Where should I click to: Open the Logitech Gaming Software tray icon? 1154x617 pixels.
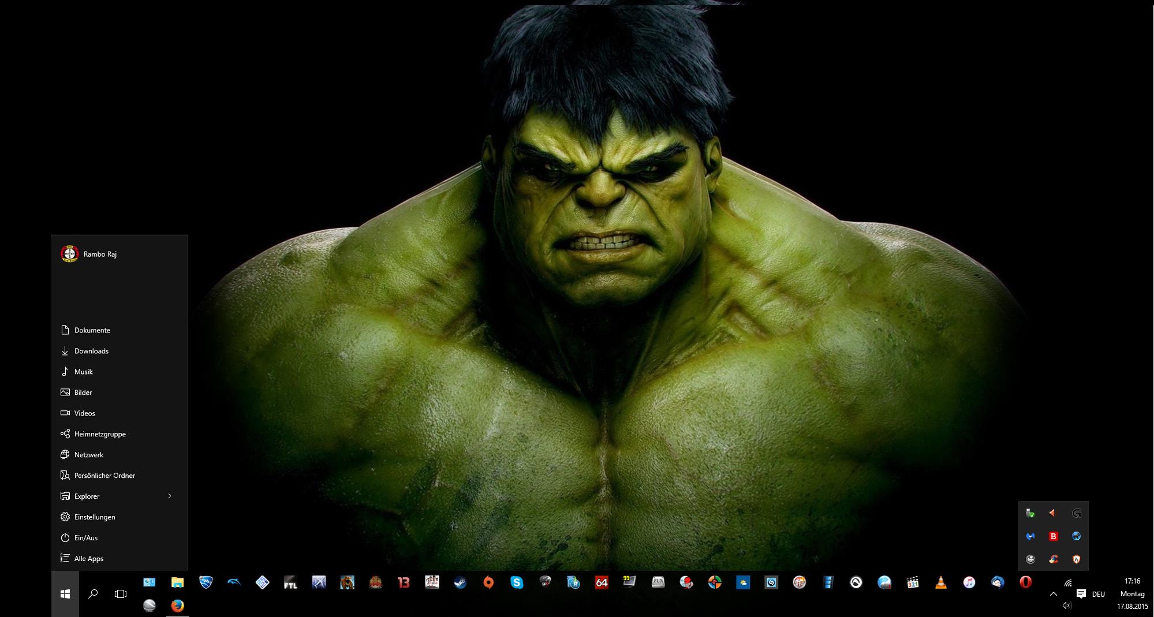pos(1077,513)
